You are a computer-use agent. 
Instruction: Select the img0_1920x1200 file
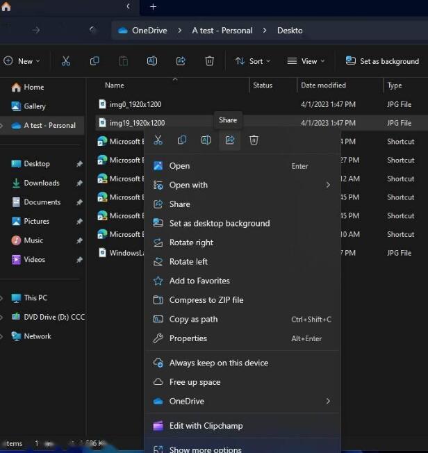(135, 104)
